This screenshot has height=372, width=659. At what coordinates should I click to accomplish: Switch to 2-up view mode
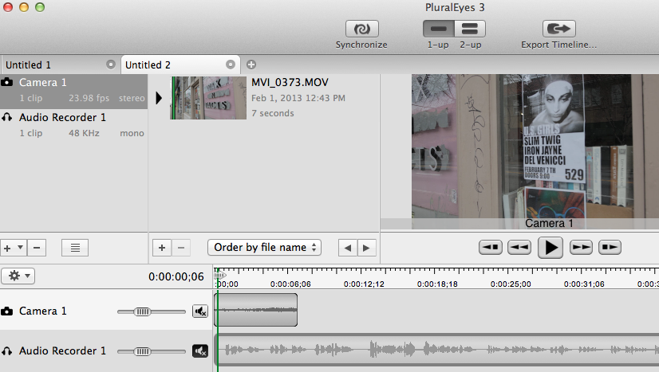469,29
